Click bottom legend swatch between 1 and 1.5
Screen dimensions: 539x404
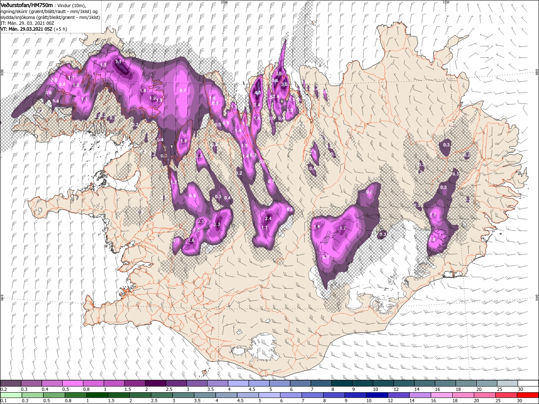coord(97,395)
